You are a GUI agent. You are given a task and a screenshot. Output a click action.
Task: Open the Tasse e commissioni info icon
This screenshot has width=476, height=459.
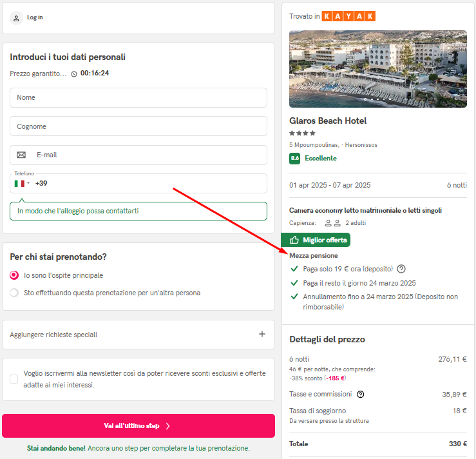click(x=360, y=395)
